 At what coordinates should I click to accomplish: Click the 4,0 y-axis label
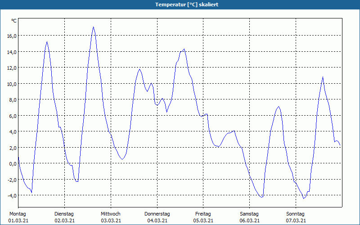click(x=13, y=132)
